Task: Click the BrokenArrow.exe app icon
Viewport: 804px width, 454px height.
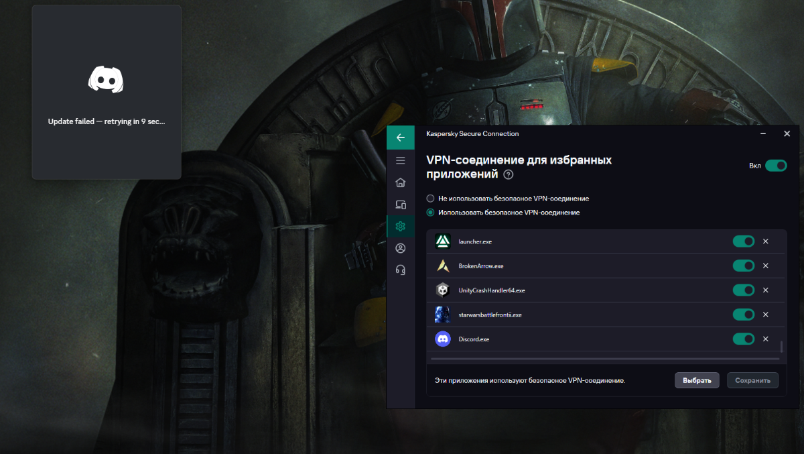Action: tap(443, 266)
